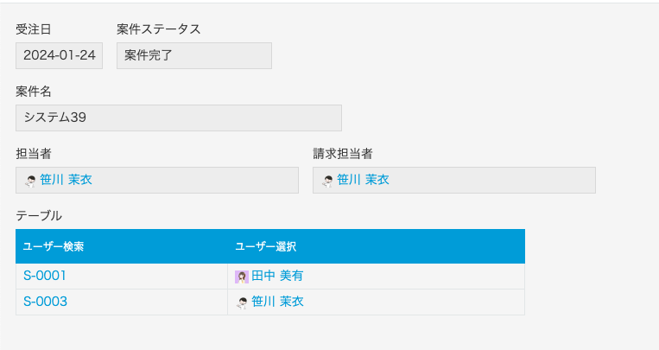Image resolution: width=659 pixels, height=350 pixels.
Task: Open 笹川 茉衣 profile link under 請求担当者
Action: coord(363,180)
